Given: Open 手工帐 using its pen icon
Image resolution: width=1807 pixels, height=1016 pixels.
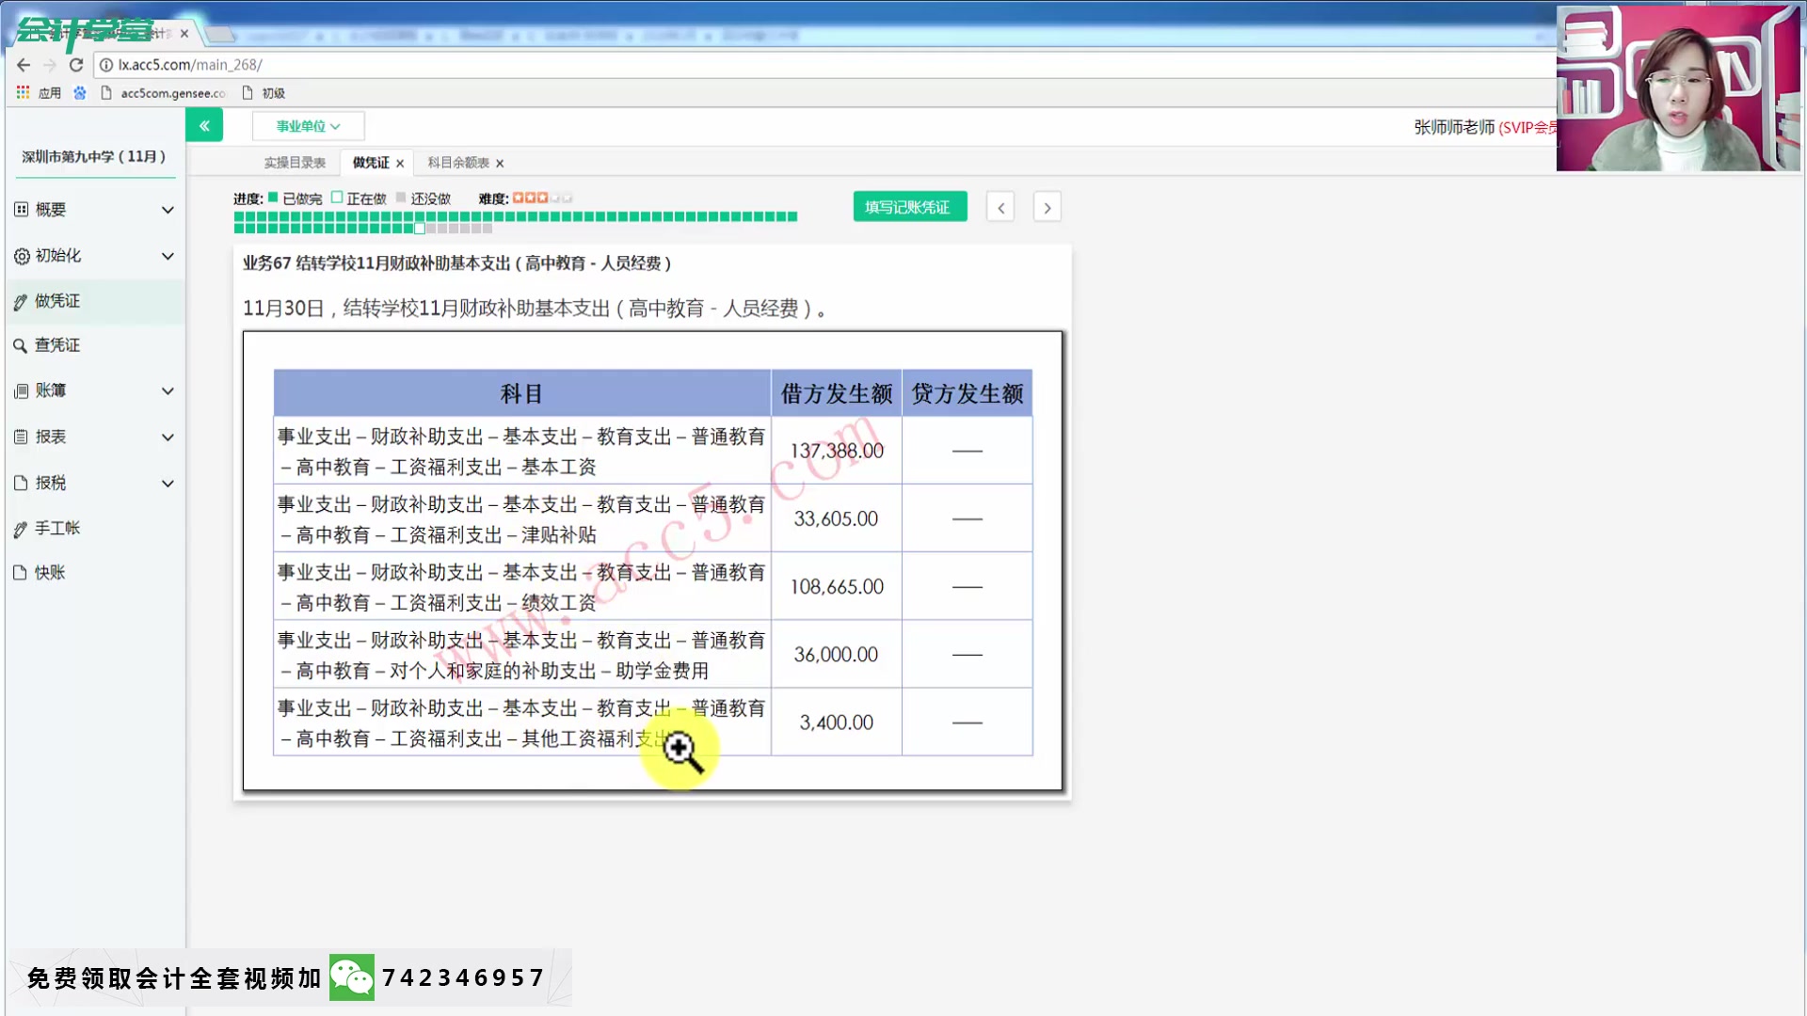Looking at the screenshot, I should point(21,528).
